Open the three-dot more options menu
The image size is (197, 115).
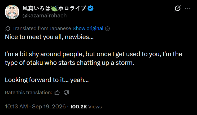[x=188, y=8]
